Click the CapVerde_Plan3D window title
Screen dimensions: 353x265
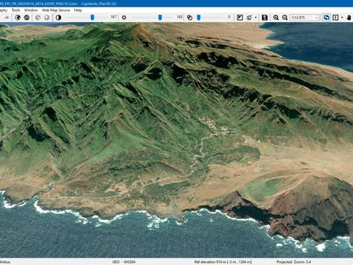click(99, 4)
